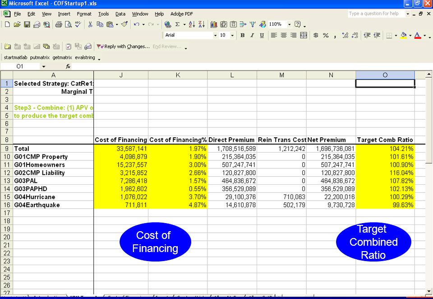
Task: Open the Chart Wizard
Action: [x=213, y=24]
